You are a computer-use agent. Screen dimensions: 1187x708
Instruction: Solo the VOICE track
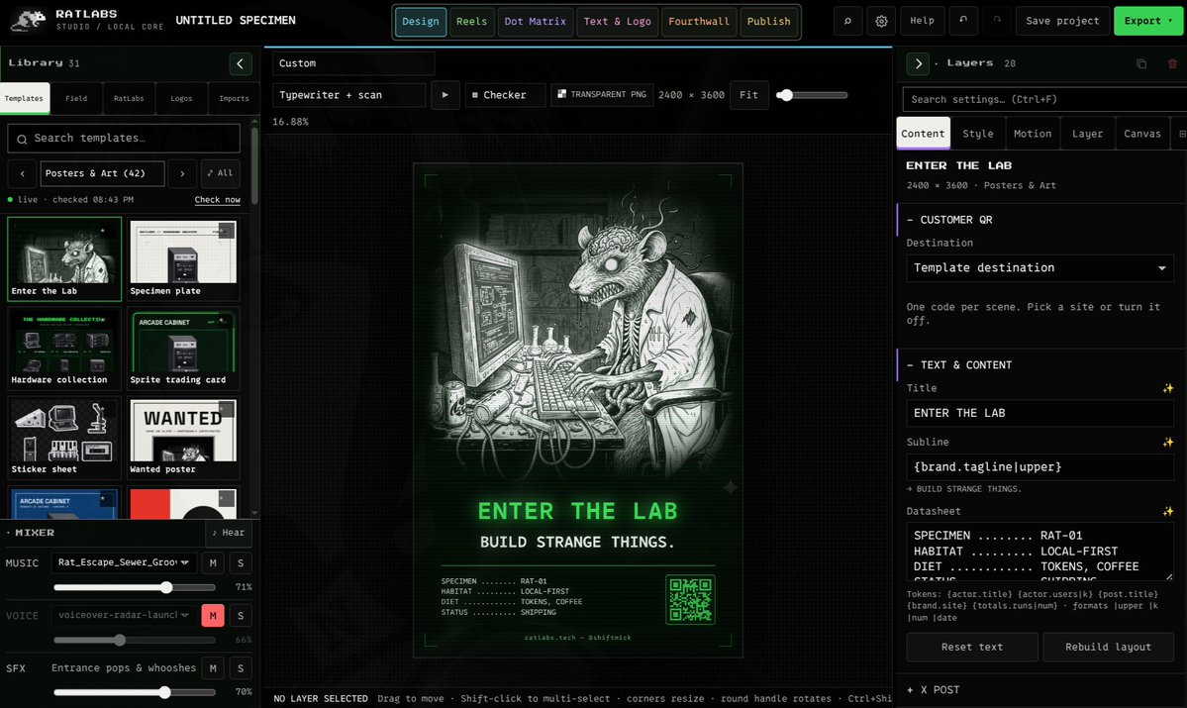241,616
